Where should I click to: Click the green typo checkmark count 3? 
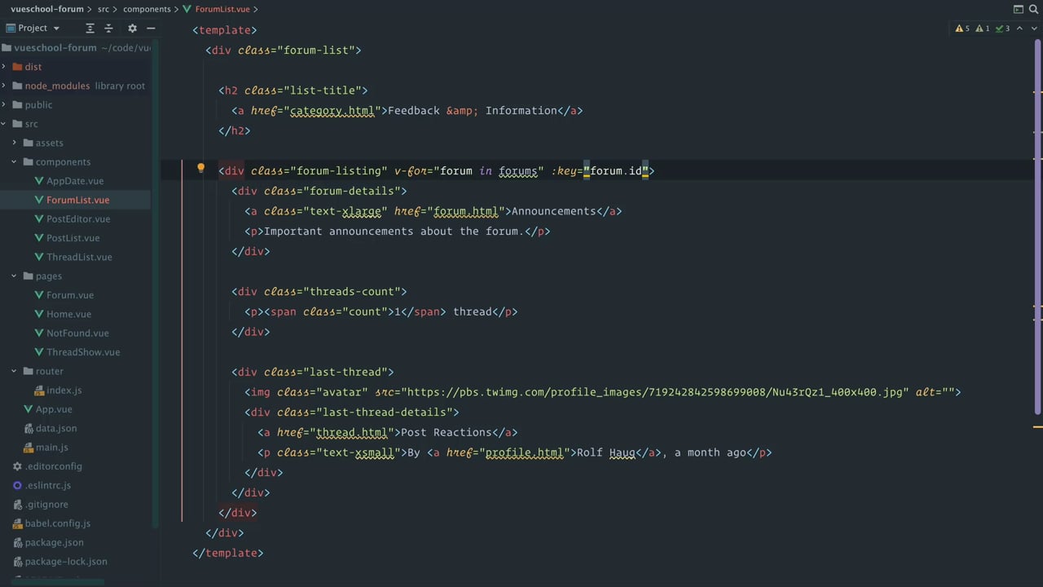(1003, 29)
